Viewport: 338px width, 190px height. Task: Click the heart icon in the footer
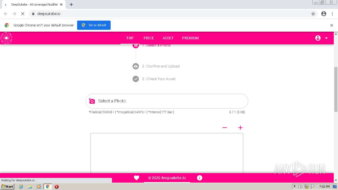pos(137,178)
